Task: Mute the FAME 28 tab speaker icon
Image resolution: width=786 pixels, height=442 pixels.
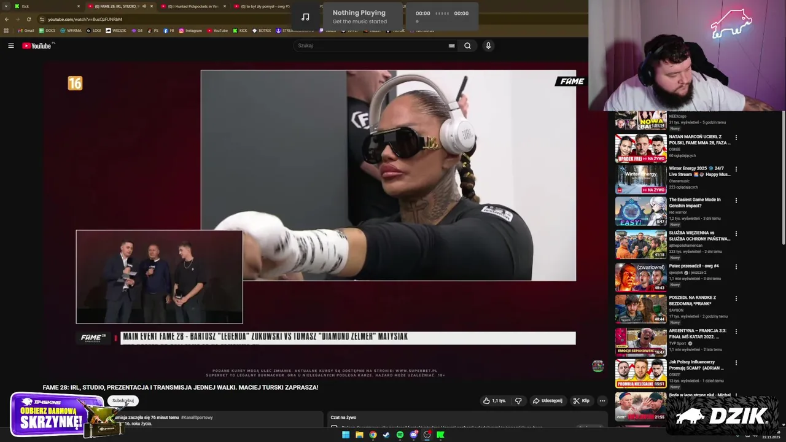Action: (x=144, y=6)
